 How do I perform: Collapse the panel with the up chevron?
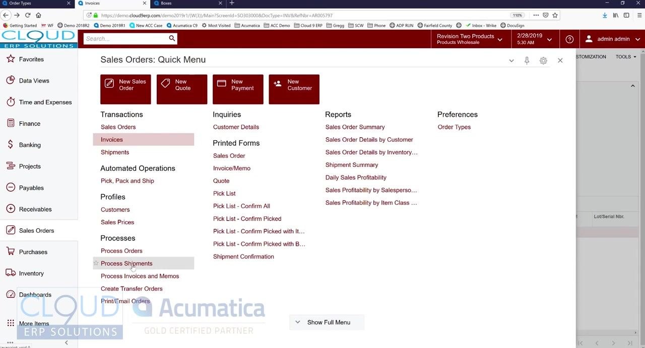pyautogui.click(x=633, y=86)
